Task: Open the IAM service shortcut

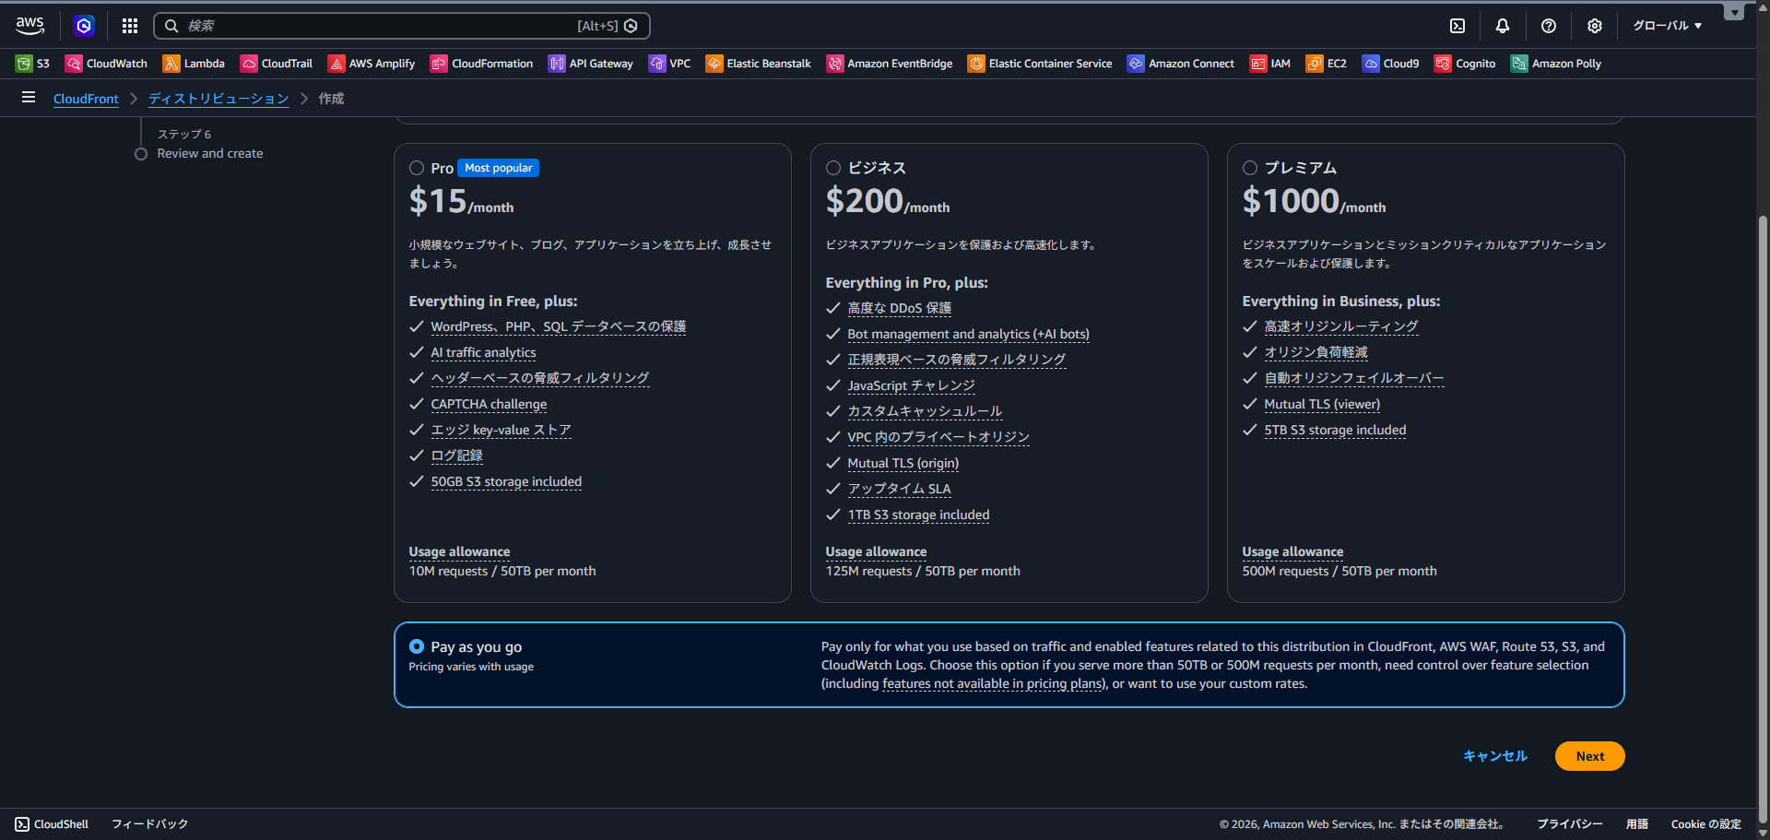Action: [1270, 64]
